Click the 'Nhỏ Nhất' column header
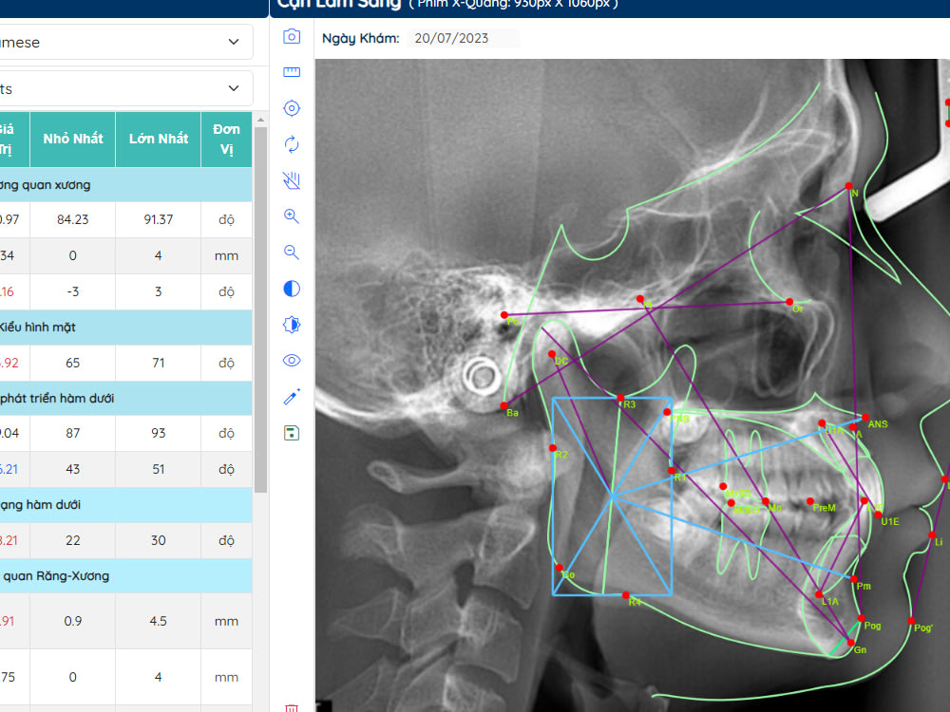The width and height of the screenshot is (950, 712). click(x=73, y=139)
